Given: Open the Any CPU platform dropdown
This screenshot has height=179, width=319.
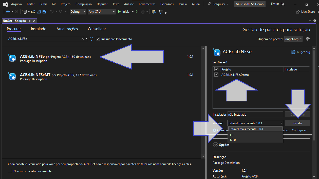Looking at the screenshot, I should (101, 12).
